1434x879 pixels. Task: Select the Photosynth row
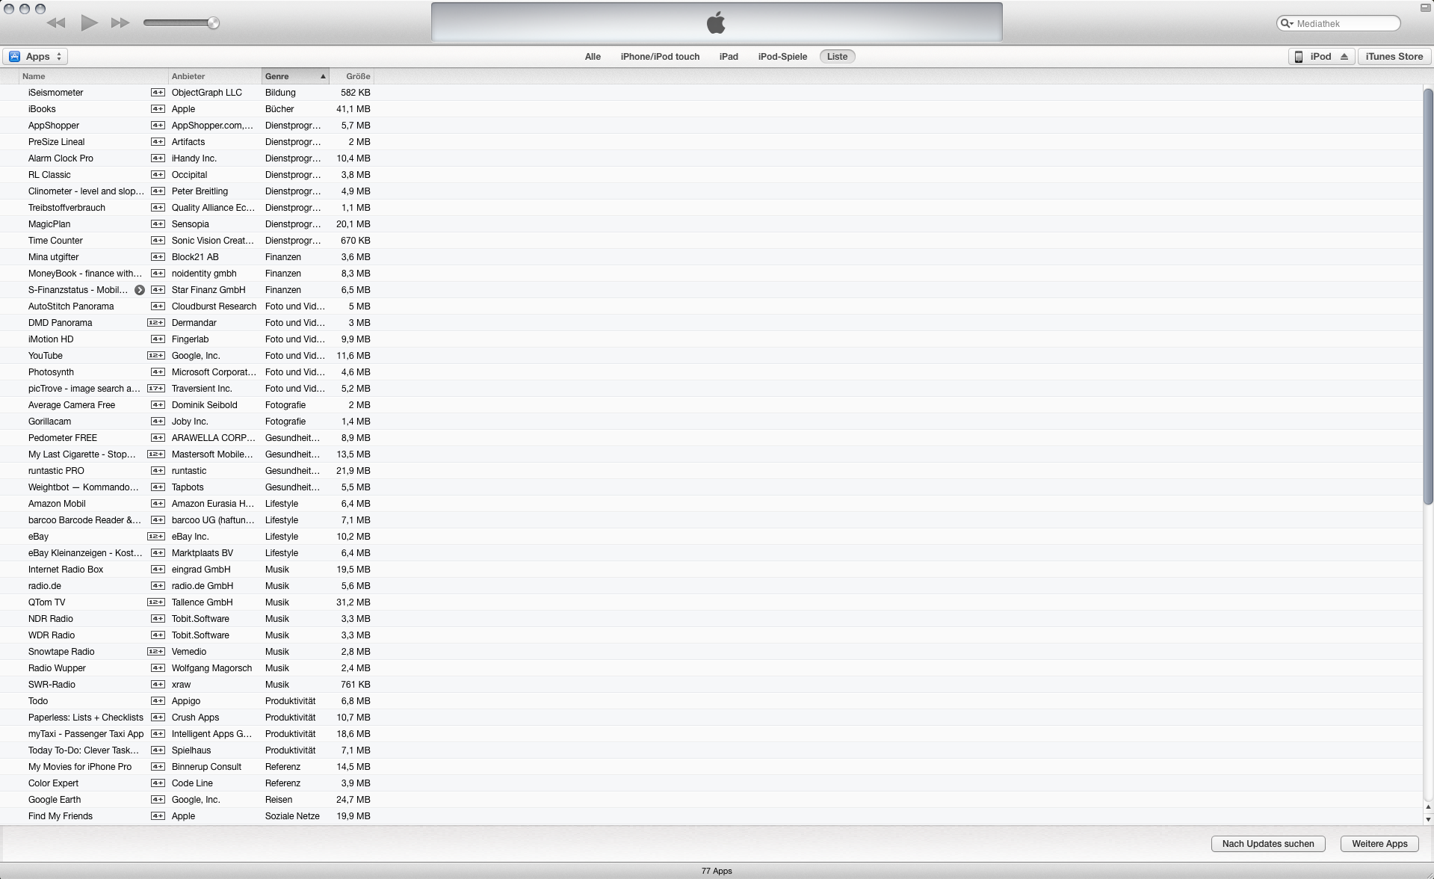(711, 372)
